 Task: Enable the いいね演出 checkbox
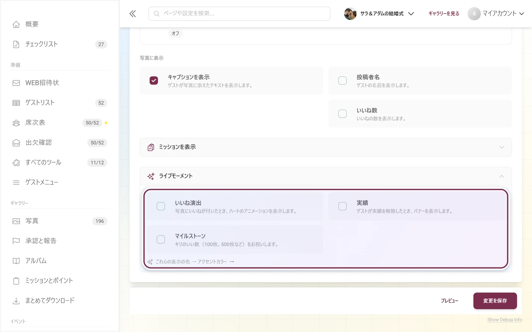(x=161, y=206)
